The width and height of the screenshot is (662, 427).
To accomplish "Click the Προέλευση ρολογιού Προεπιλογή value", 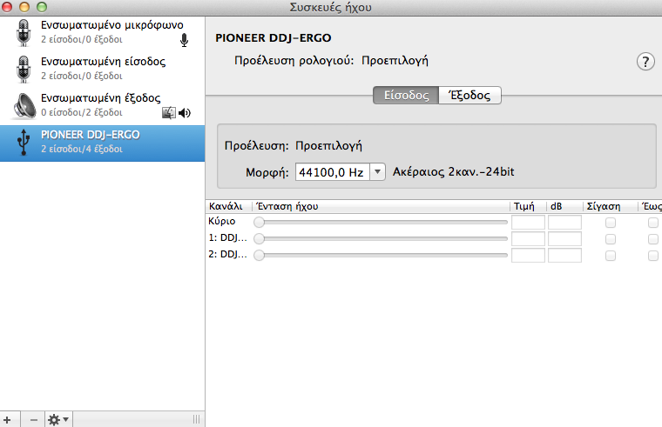I will tap(395, 61).
